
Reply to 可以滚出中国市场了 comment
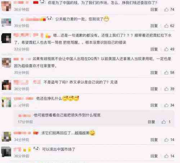tap(154, 156)
